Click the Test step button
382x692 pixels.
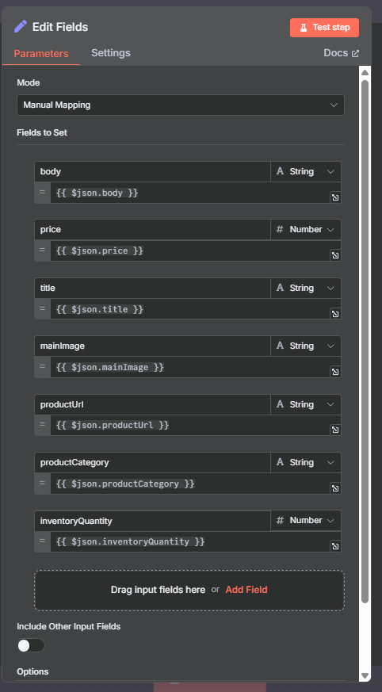point(324,28)
